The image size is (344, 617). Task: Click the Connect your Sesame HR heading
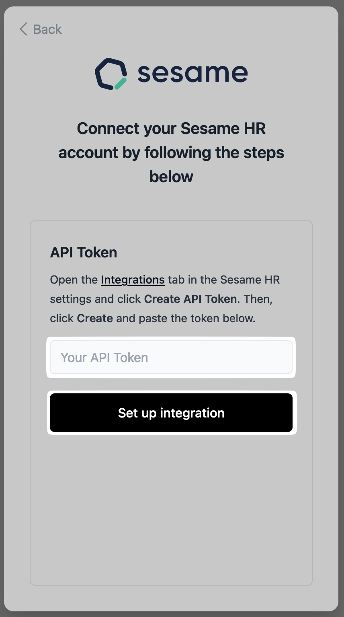pos(171,129)
